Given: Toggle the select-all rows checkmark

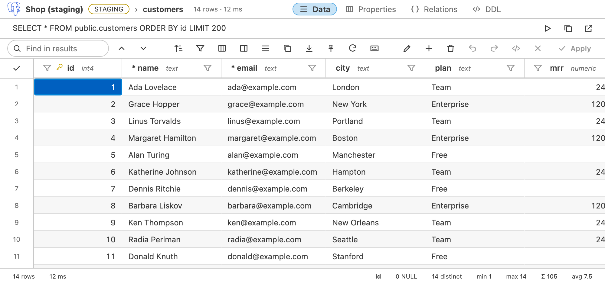Looking at the screenshot, I should coord(17,68).
